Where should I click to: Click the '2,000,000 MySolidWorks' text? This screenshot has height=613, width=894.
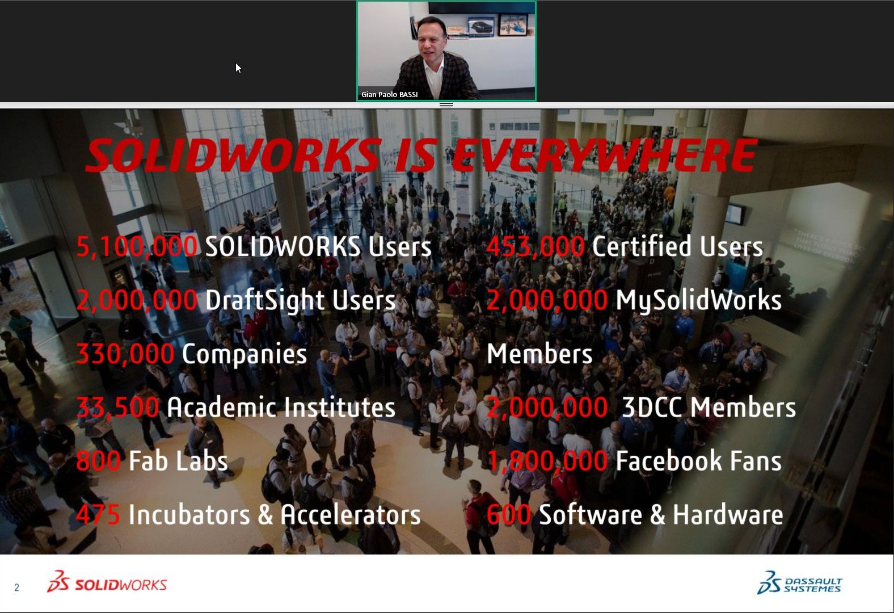(634, 301)
